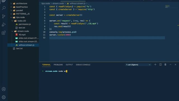
Task: Open 16.mp4 in the explorer
Action: (x=22, y=35)
